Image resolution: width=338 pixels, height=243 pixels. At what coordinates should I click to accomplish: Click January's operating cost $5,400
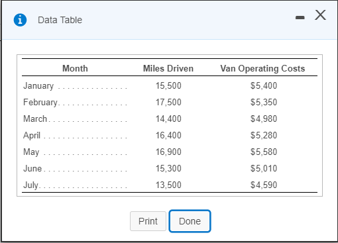pyautogui.click(x=264, y=85)
